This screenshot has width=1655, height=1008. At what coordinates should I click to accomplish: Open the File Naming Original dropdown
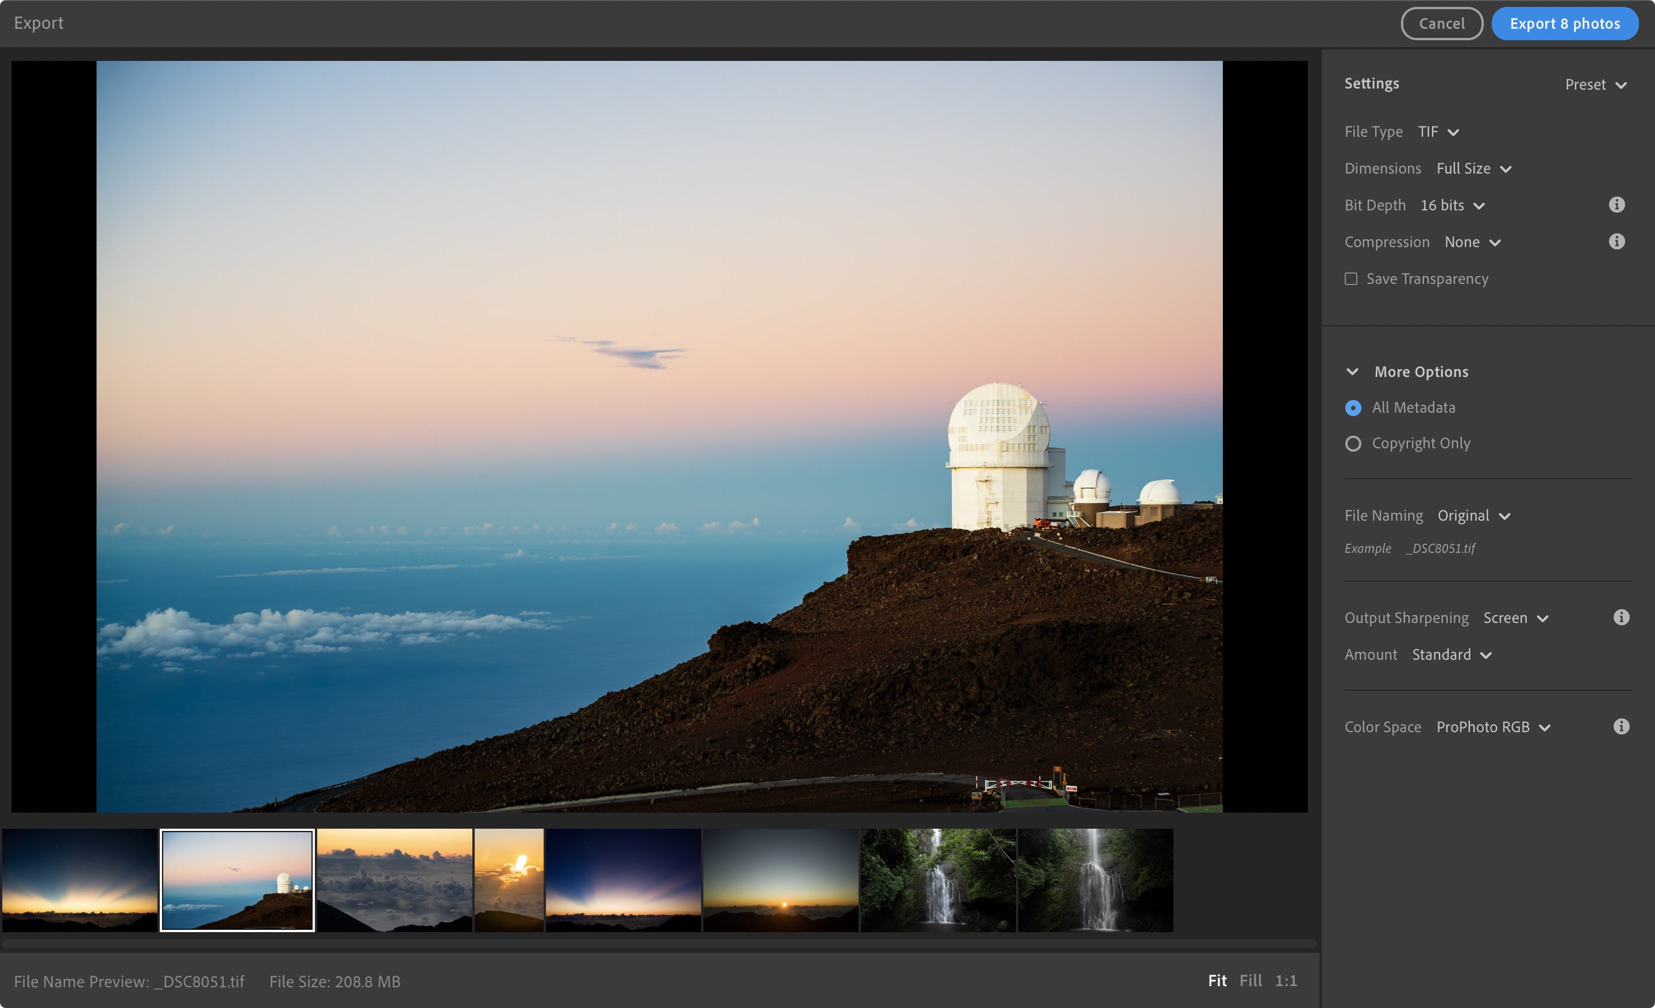coord(1473,515)
